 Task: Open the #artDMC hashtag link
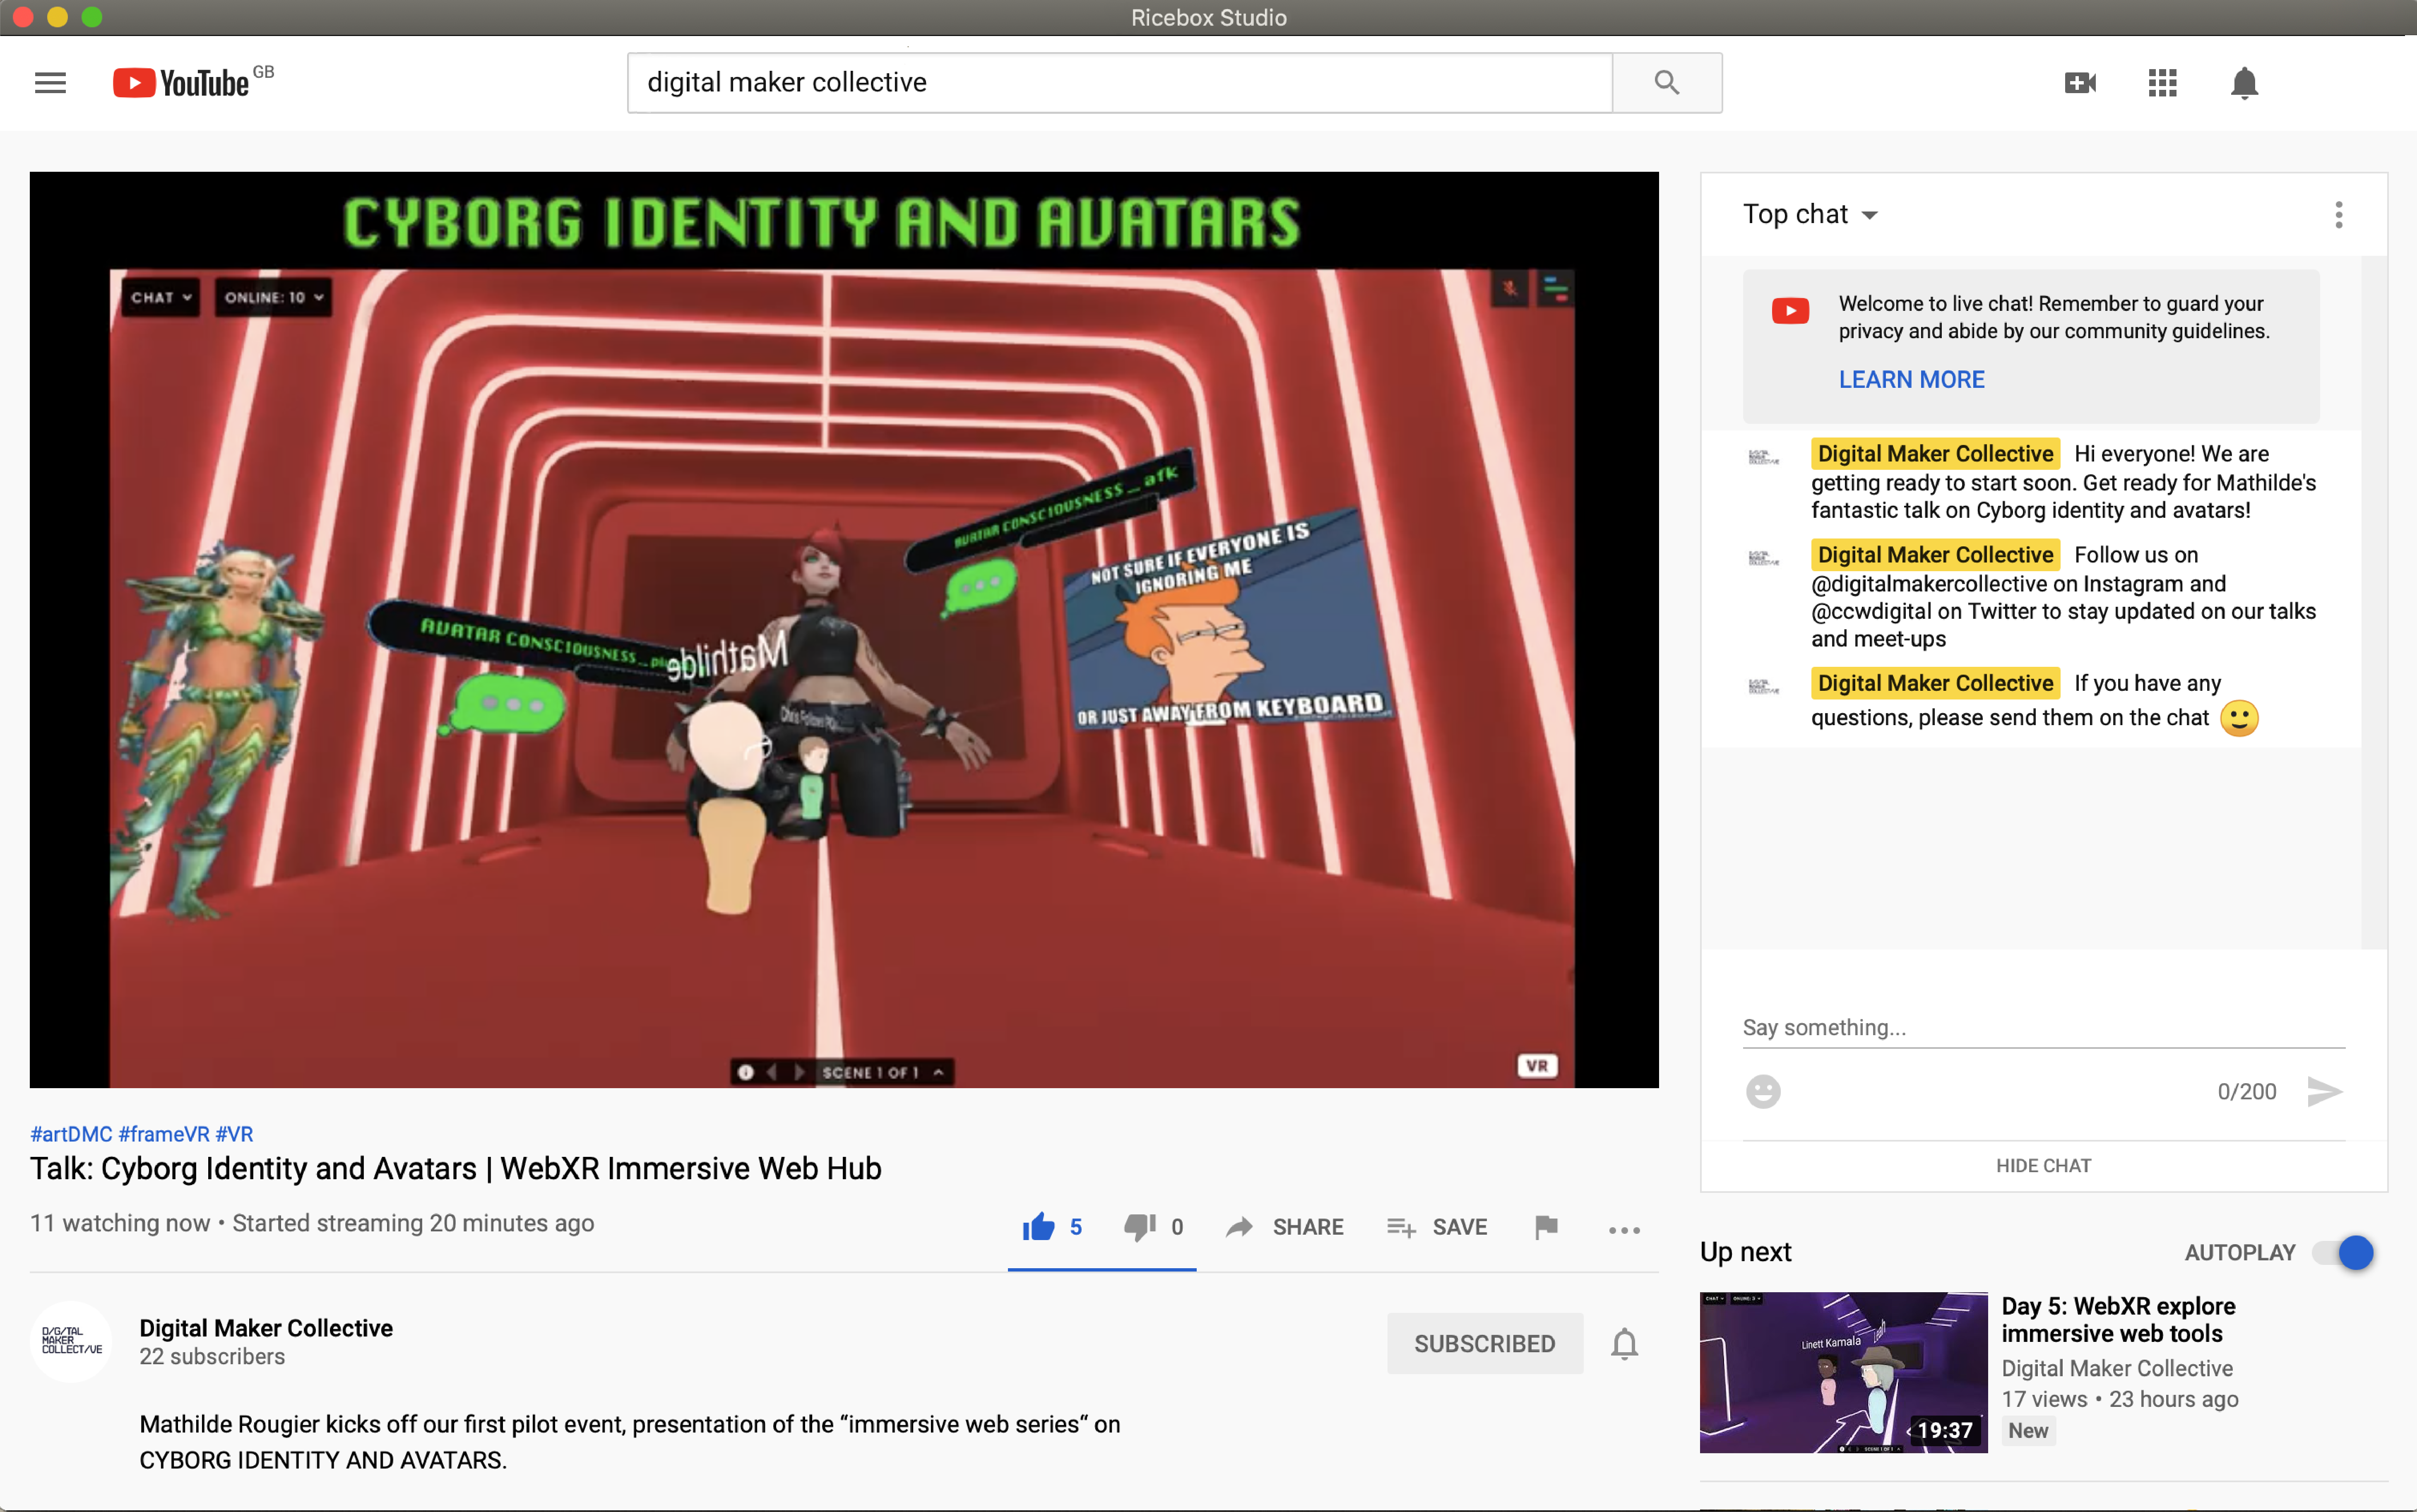click(71, 1134)
